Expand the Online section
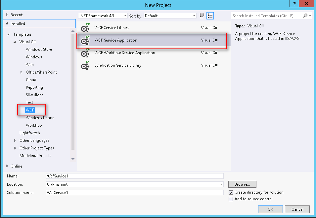 click(x=7, y=166)
